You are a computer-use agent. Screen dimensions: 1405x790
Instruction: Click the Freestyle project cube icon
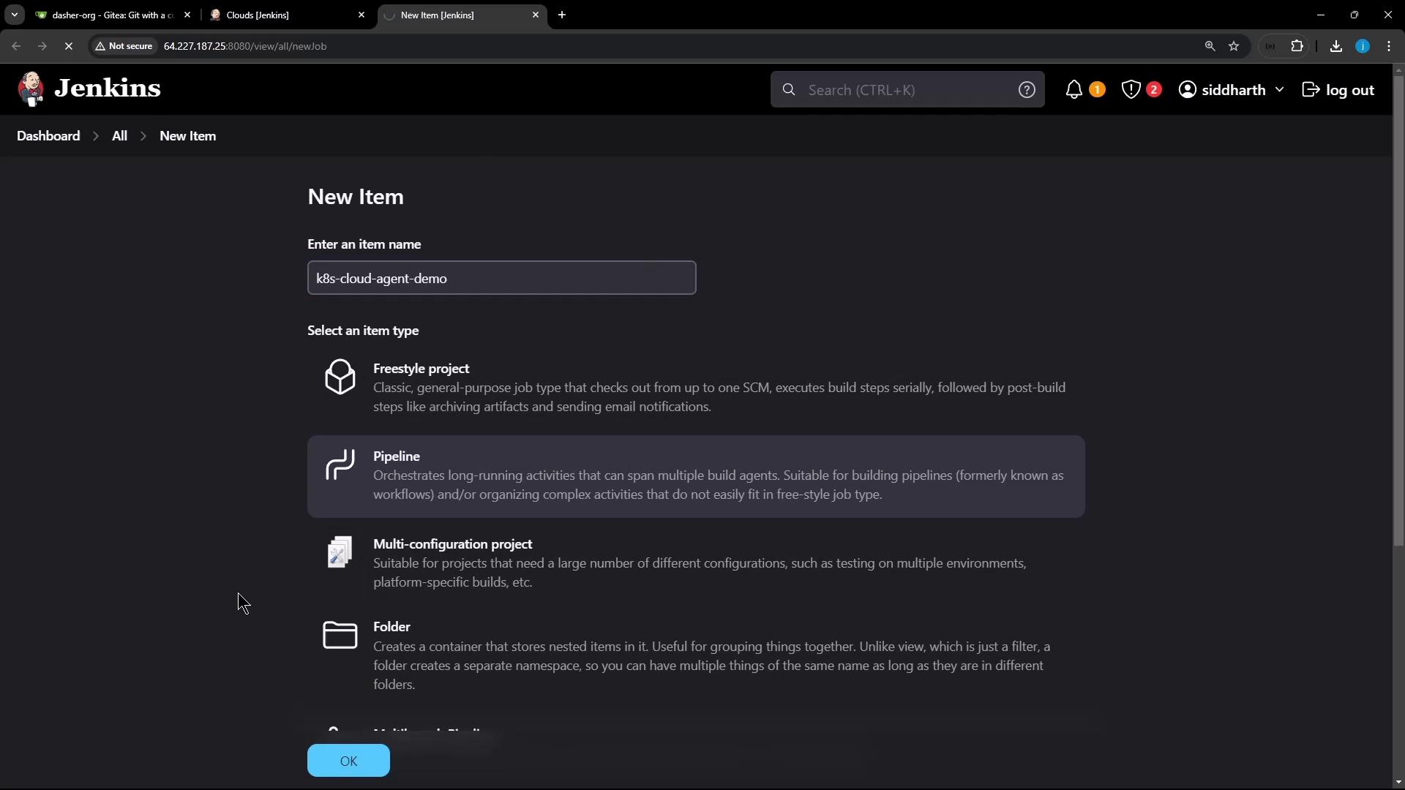(x=340, y=377)
